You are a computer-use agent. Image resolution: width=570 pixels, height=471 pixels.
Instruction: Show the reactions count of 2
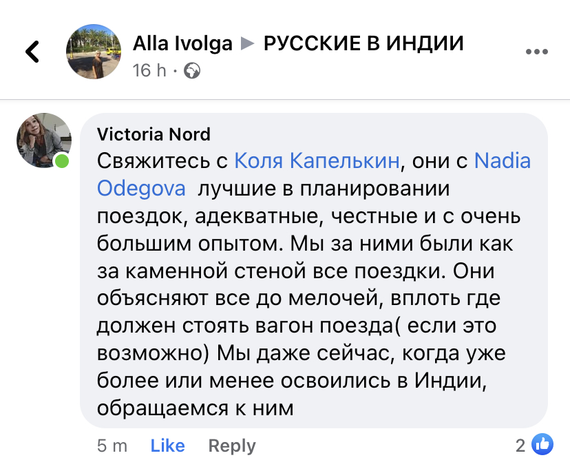520,446
